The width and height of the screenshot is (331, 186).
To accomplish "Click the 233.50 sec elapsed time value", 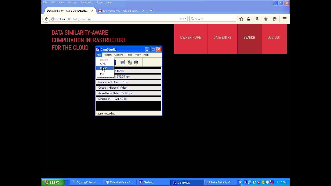I will pyautogui.click(x=123, y=76).
